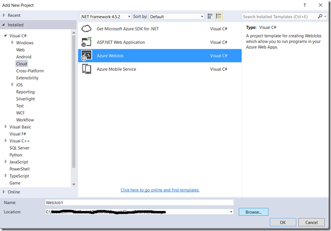331x231 pixels.
Task: Click the ASP.NET Web Application template icon
Action: point(86,42)
